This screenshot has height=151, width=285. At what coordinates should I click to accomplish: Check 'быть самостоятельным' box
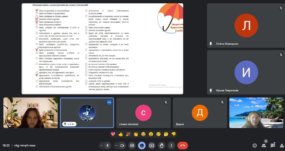coord(86,28)
